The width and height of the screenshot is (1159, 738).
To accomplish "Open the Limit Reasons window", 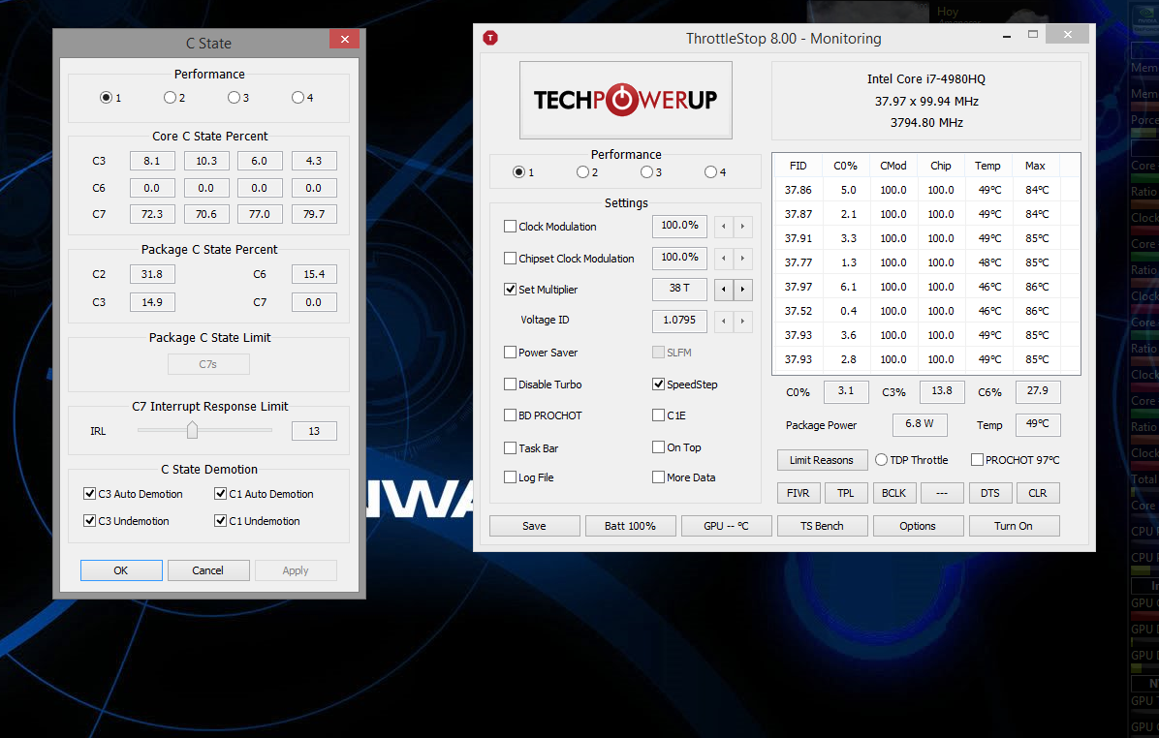I will coord(821,460).
